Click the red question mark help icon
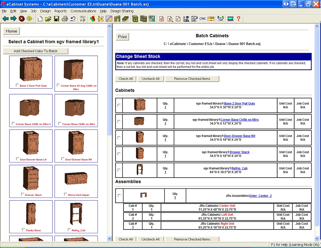 [239, 19]
